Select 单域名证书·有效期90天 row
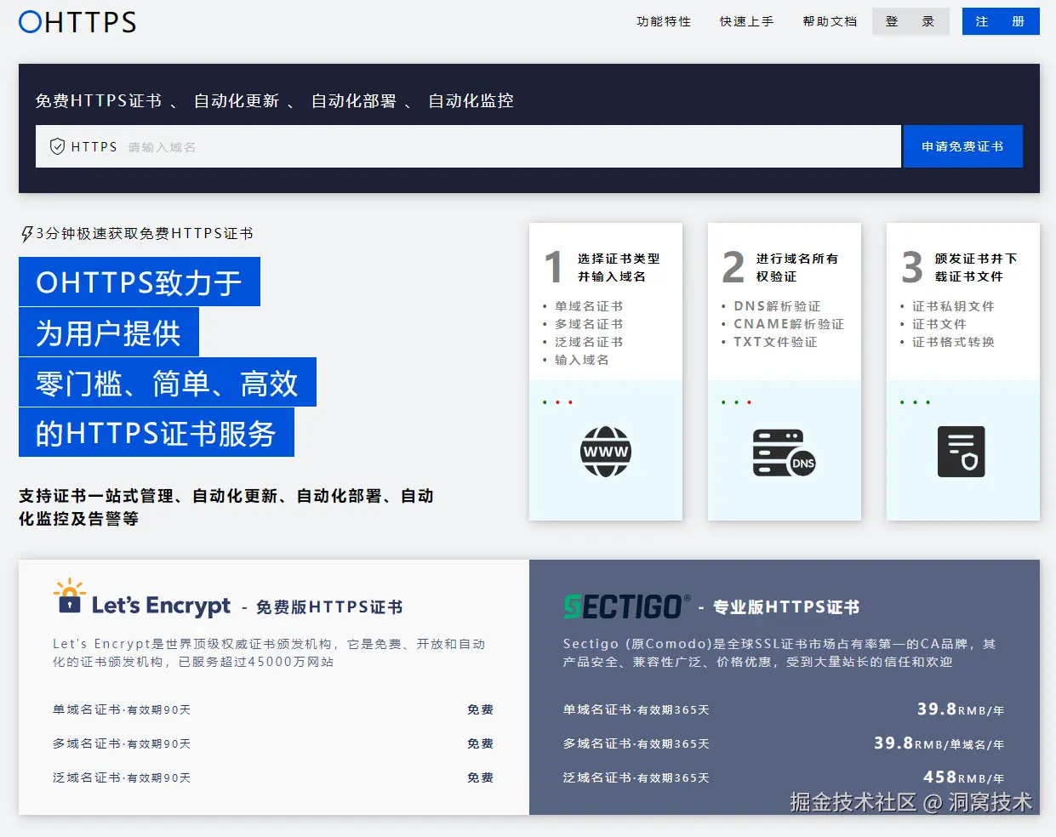The height and width of the screenshot is (837, 1056). 273,709
